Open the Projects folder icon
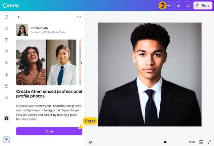Image resolution: width=214 pixels, height=146 pixels. (6, 86)
